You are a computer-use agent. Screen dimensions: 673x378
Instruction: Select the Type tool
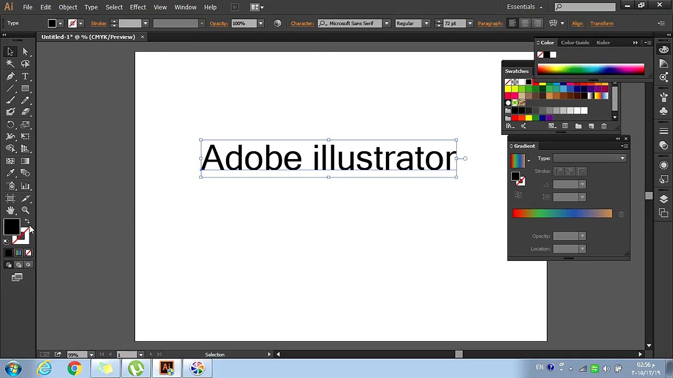25,76
